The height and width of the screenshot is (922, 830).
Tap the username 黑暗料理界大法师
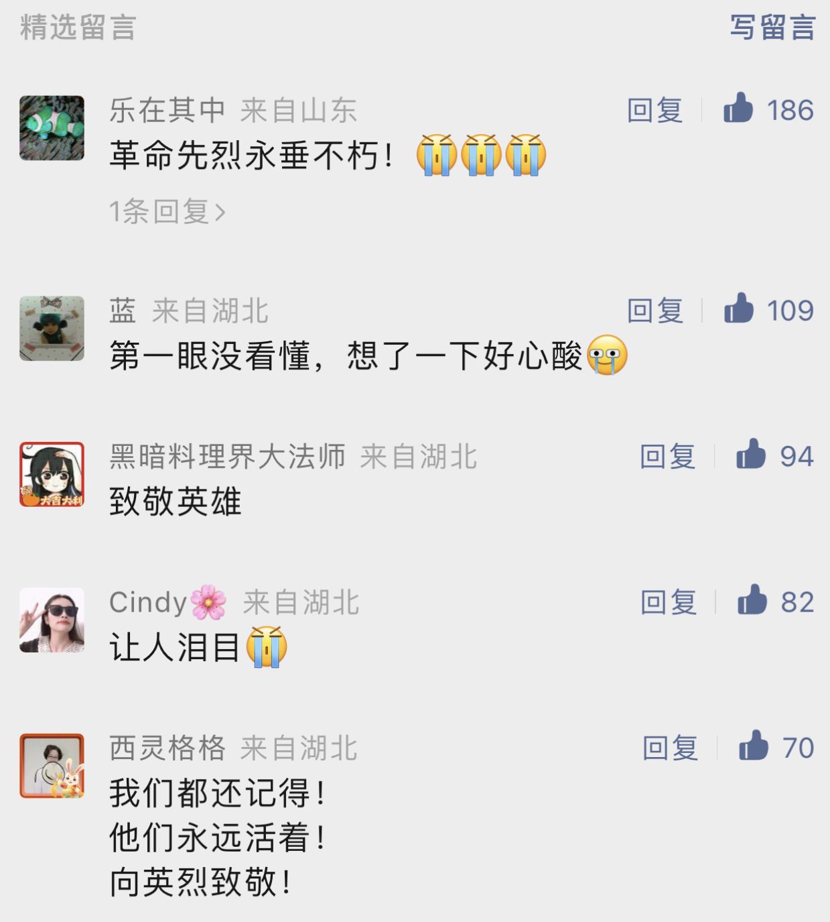tap(228, 457)
